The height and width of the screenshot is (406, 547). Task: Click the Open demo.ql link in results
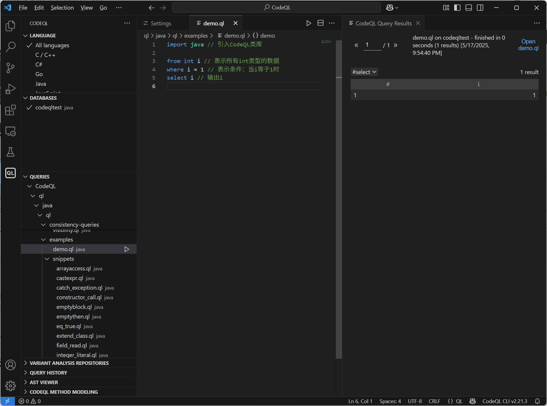(x=528, y=45)
